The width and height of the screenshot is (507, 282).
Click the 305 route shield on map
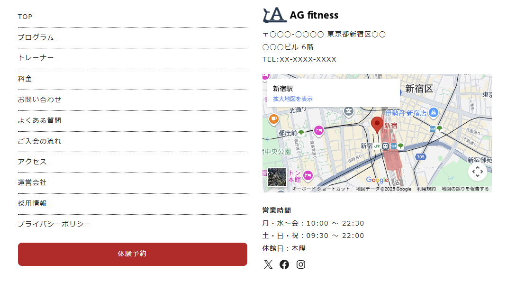coord(420,157)
